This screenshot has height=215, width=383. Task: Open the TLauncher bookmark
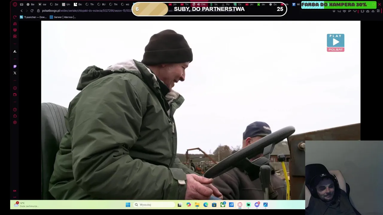(33, 17)
